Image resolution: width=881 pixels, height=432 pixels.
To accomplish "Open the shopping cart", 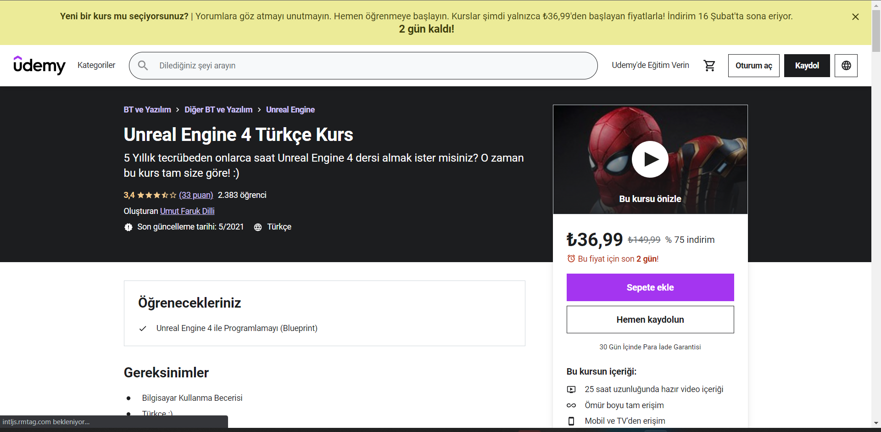I will (709, 66).
